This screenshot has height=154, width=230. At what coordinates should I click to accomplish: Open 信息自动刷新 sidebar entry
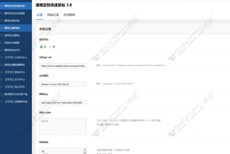16,43
